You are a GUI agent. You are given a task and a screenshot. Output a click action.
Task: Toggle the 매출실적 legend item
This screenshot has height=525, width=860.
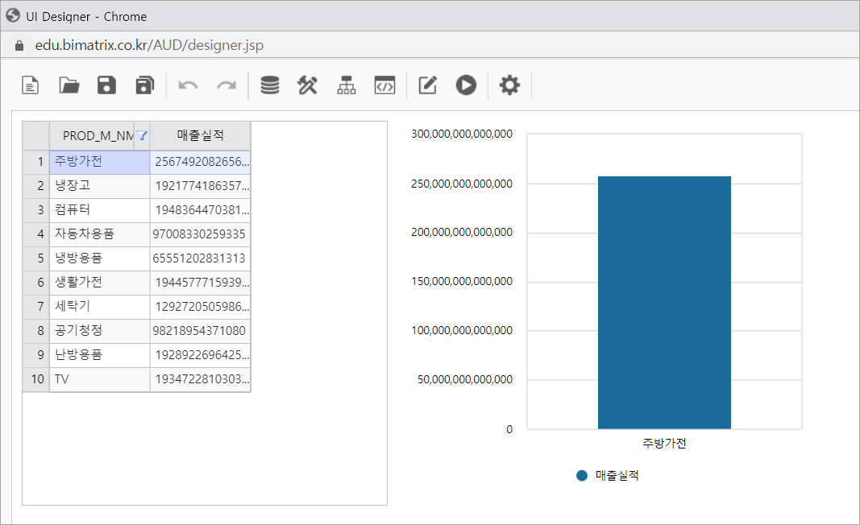(609, 476)
